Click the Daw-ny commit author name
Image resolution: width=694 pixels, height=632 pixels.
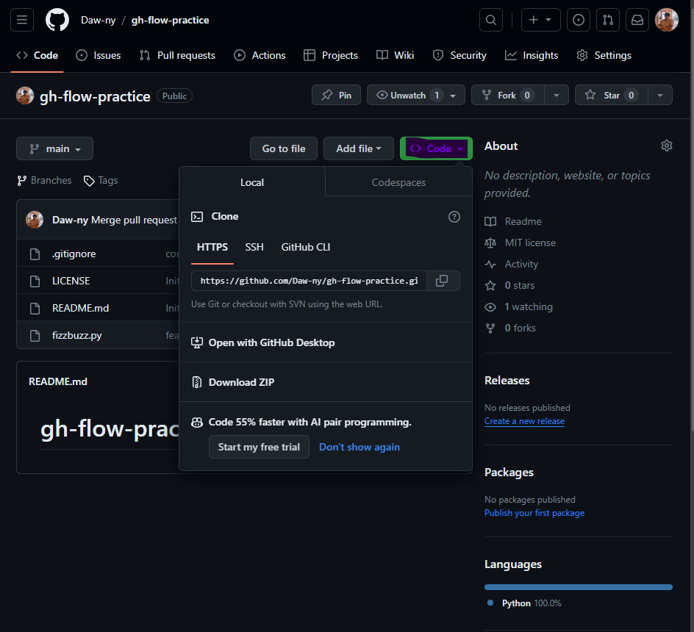pos(70,220)
